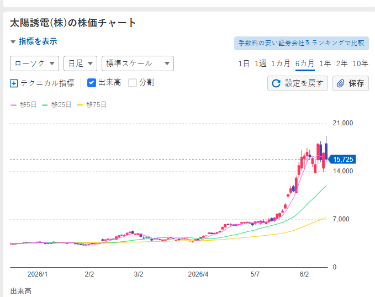Click the 14,000 axis value
375x297 pixels.
click(343, 171)
